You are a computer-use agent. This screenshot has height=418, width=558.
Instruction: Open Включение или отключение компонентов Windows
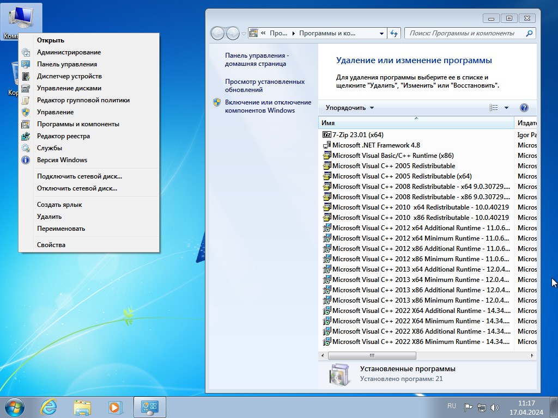(x=268, y=106)
